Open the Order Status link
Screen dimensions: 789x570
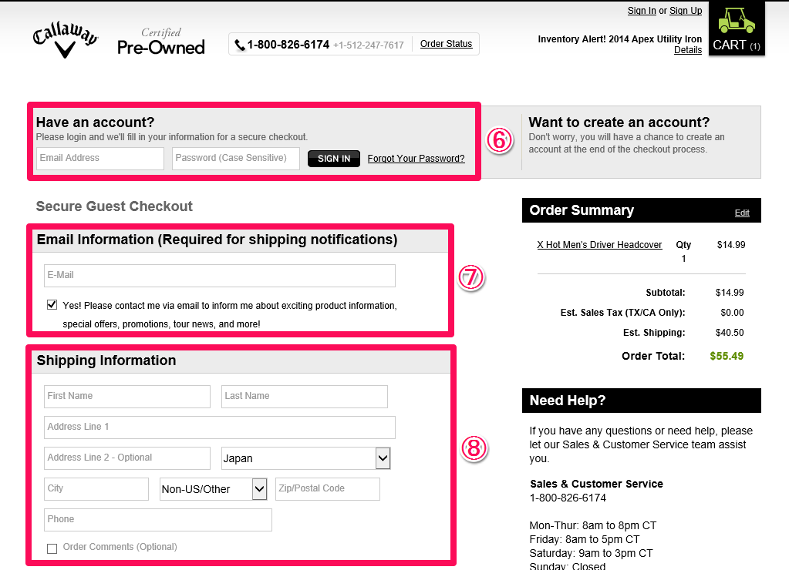[x=446, y=44]
